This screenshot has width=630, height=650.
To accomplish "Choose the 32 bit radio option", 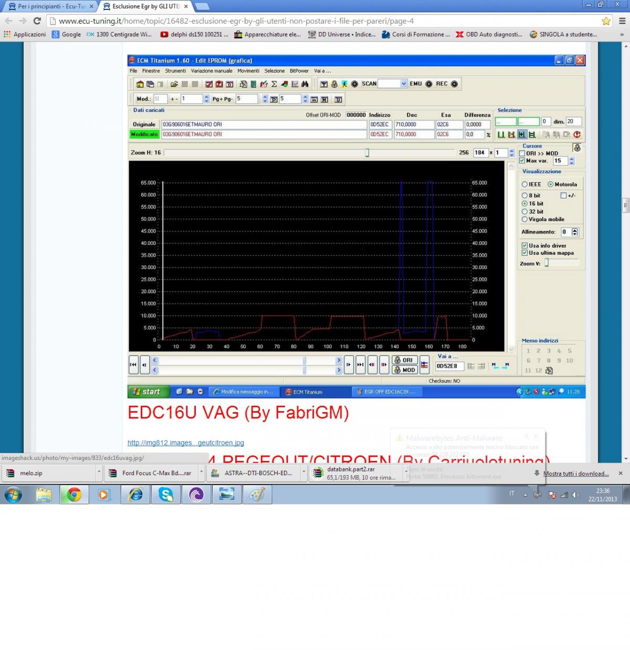I will click(524, 212).
